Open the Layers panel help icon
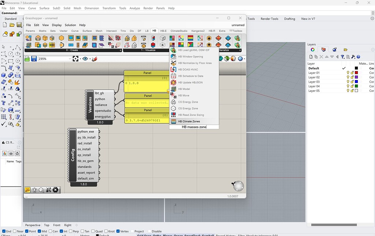 (358, 57)
